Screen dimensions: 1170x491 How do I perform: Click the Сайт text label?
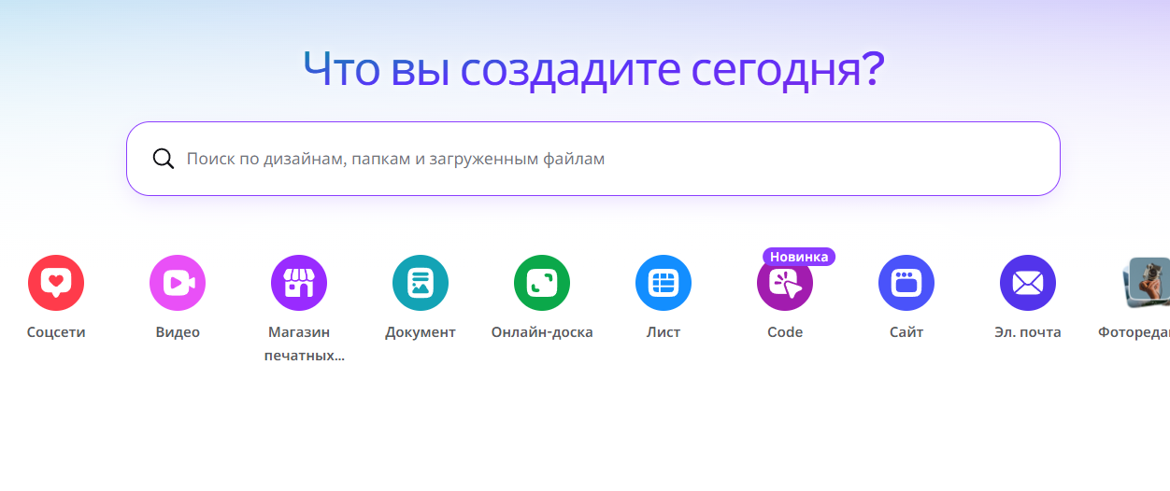click(906, 332)
